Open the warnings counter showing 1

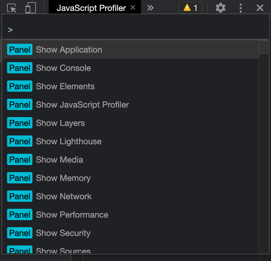coord(191,8)
